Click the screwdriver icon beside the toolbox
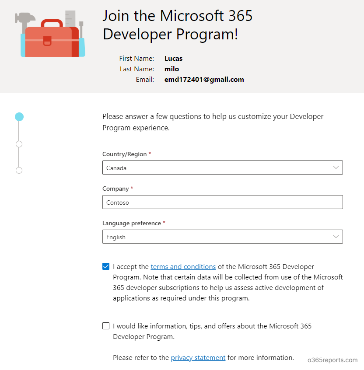This screenshot has height=370, width=364. pos(81,29)
